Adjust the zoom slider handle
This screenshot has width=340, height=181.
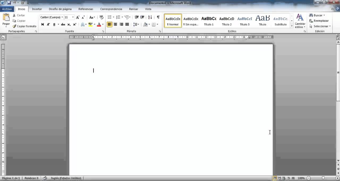[x=323, y=178]
